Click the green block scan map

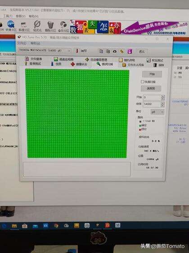(x=77, y=113)
